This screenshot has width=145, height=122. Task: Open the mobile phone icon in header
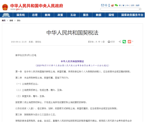(x=109, y=5)
